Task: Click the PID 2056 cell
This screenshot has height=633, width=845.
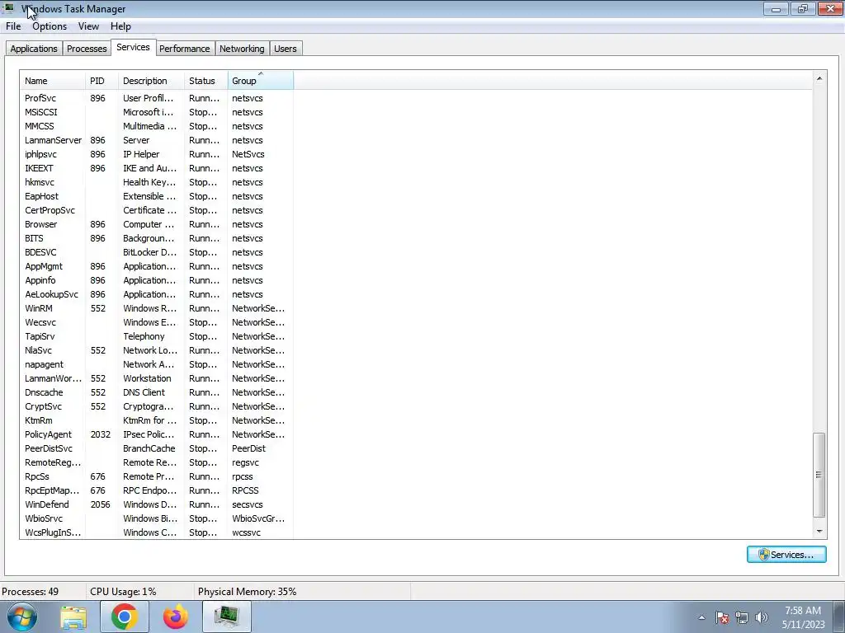Action: [x=100, y=504]
